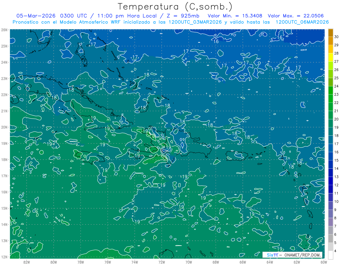This screenshot has width=344, height=266.
Task: Click the "78W" longitude axis label
Action: tap(81, 262)
